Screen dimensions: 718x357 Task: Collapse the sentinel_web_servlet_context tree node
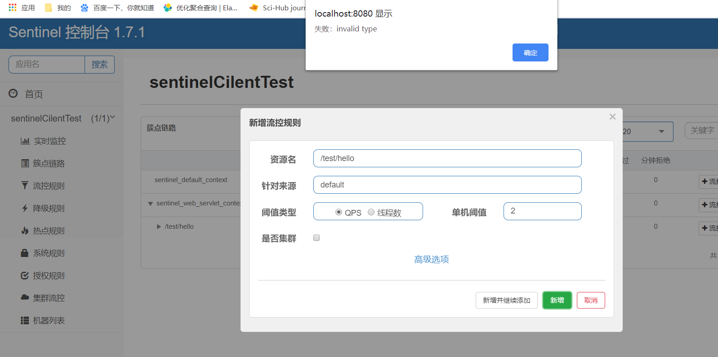(x=151, y=204)
